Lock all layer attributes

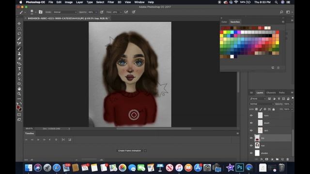click(273, 109)
